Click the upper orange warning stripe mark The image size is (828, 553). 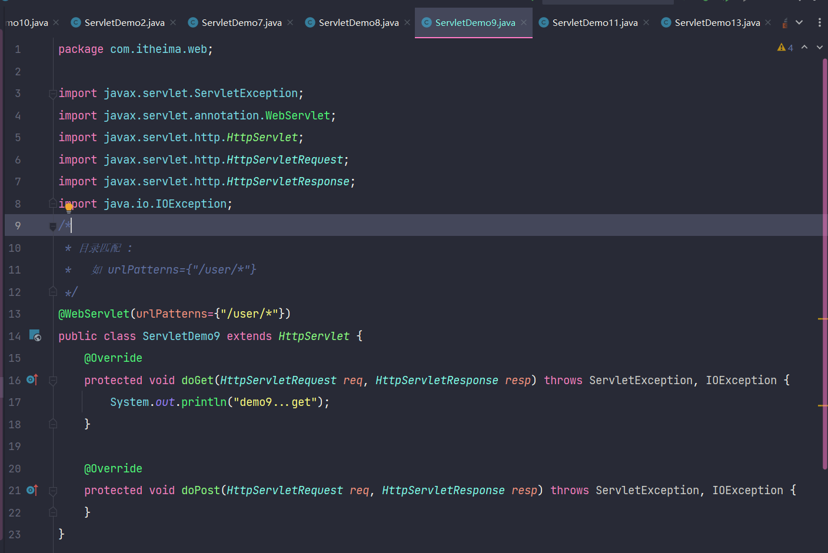(x=823, y=319)
